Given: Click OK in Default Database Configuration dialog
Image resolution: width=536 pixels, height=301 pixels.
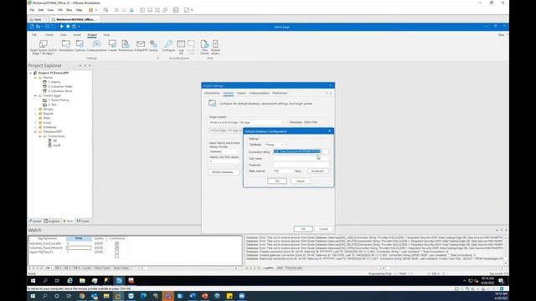Looking at the screenshot, I should coord(277,181).
